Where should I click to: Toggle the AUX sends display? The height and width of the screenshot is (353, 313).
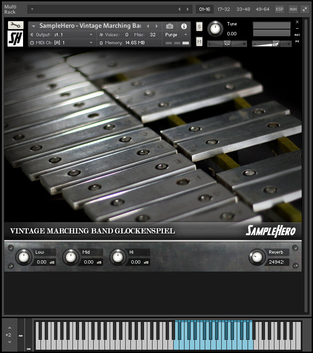(x=297, y=35)
